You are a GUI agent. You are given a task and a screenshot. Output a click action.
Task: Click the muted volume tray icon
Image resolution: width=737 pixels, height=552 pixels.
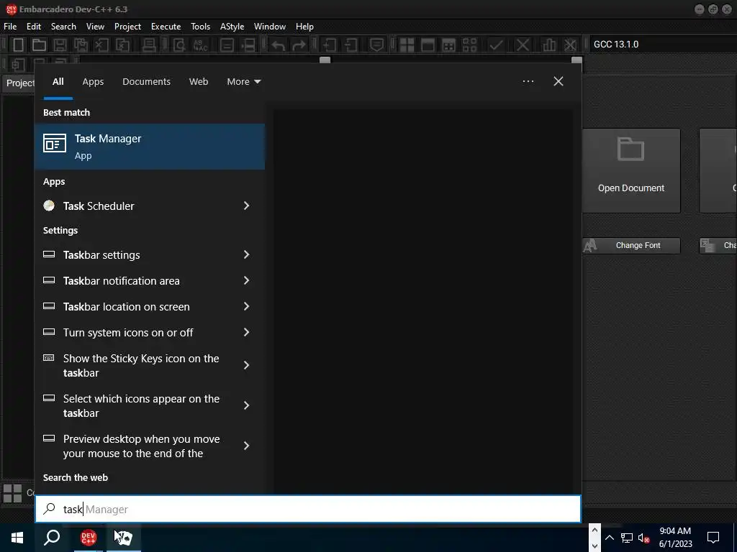coord(644,538)
